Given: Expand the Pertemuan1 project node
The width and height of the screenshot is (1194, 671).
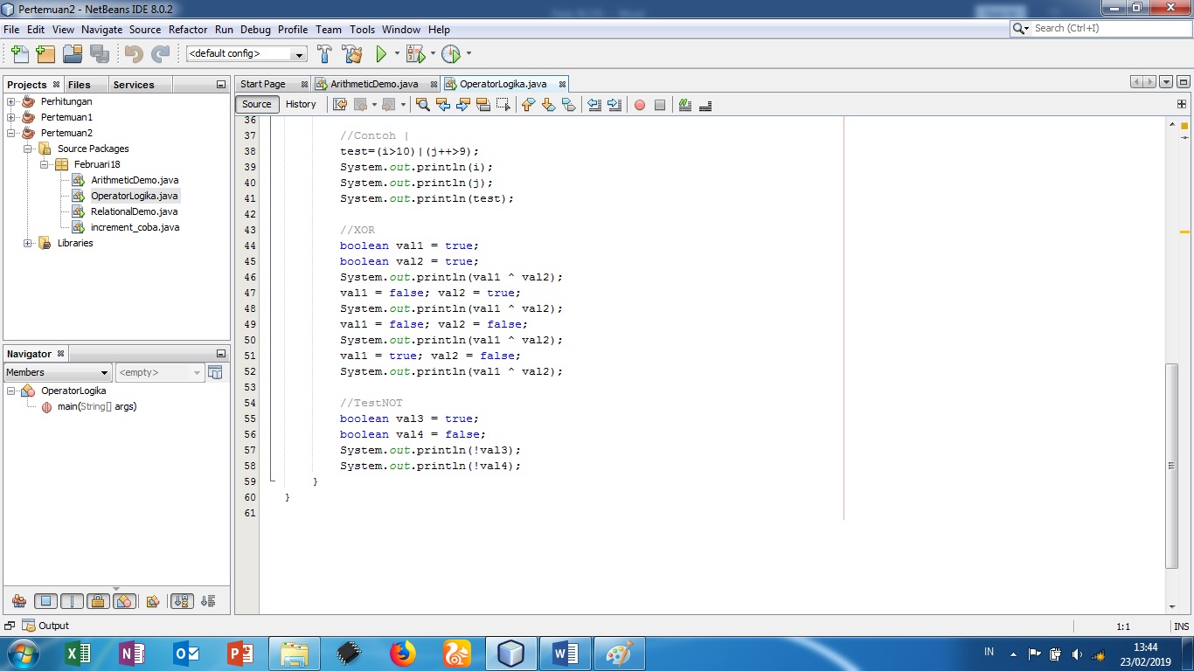Looking at the screenshot, I should (x=11, y=117).
